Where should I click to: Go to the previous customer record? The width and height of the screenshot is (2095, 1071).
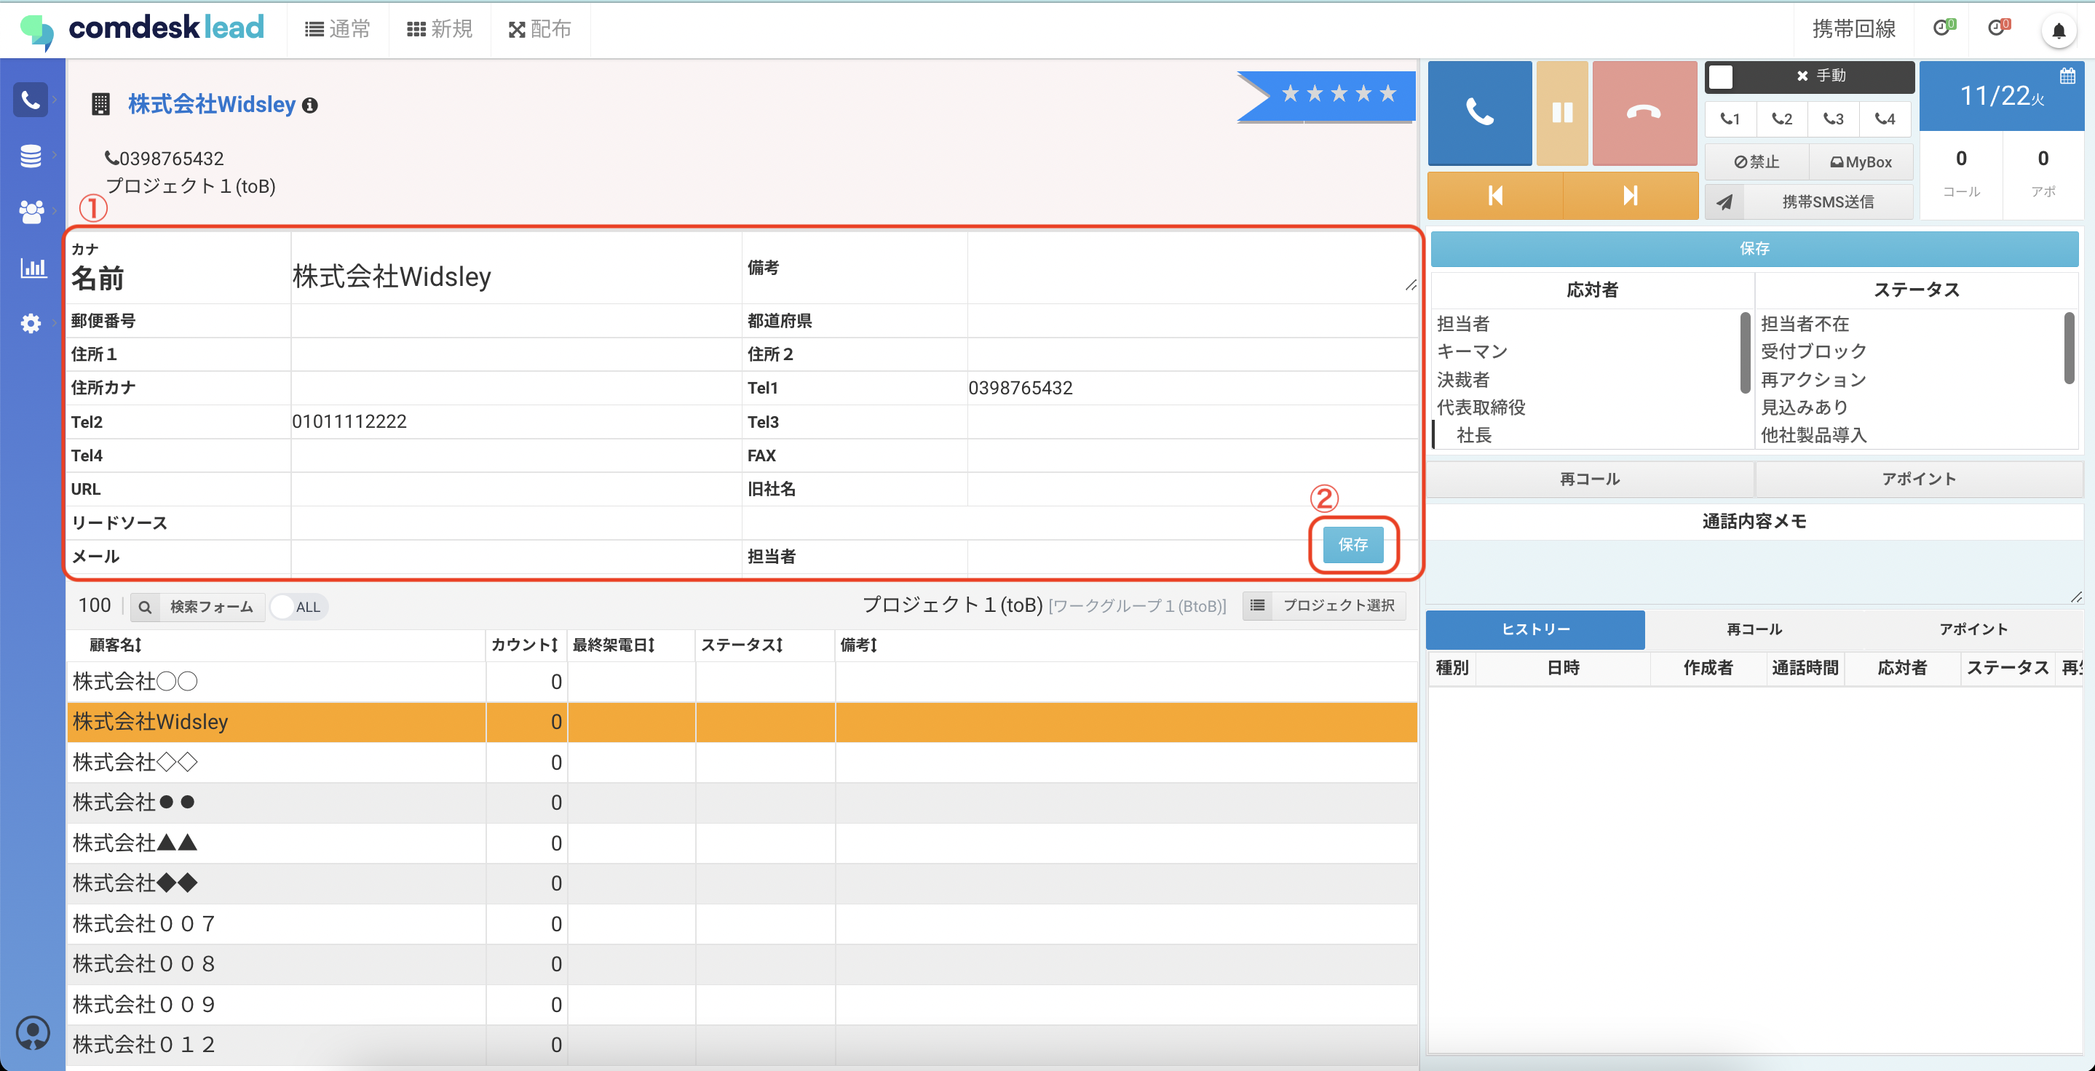(x=1494, y=195)
